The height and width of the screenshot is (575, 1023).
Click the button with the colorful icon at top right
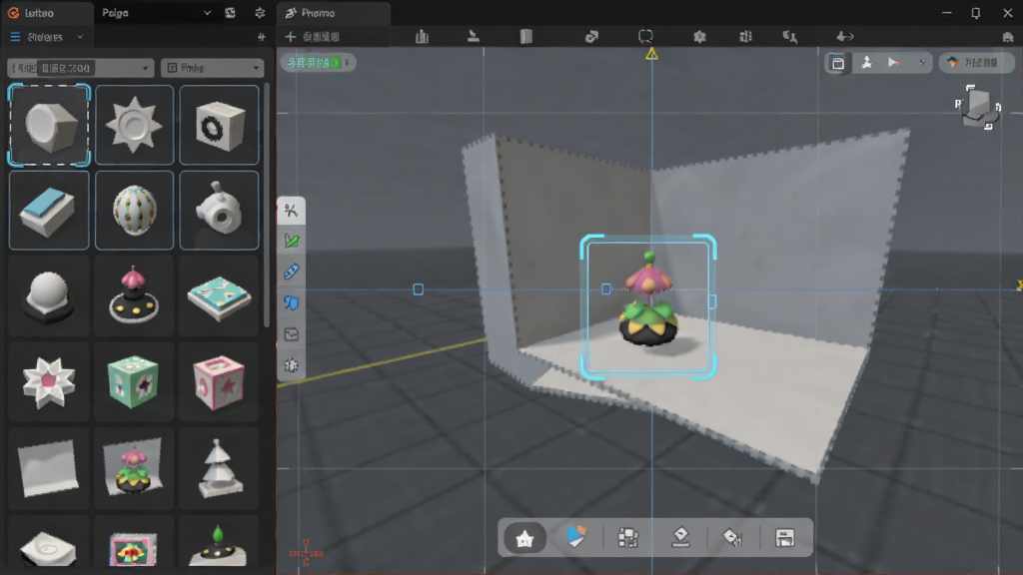(976, 63)
